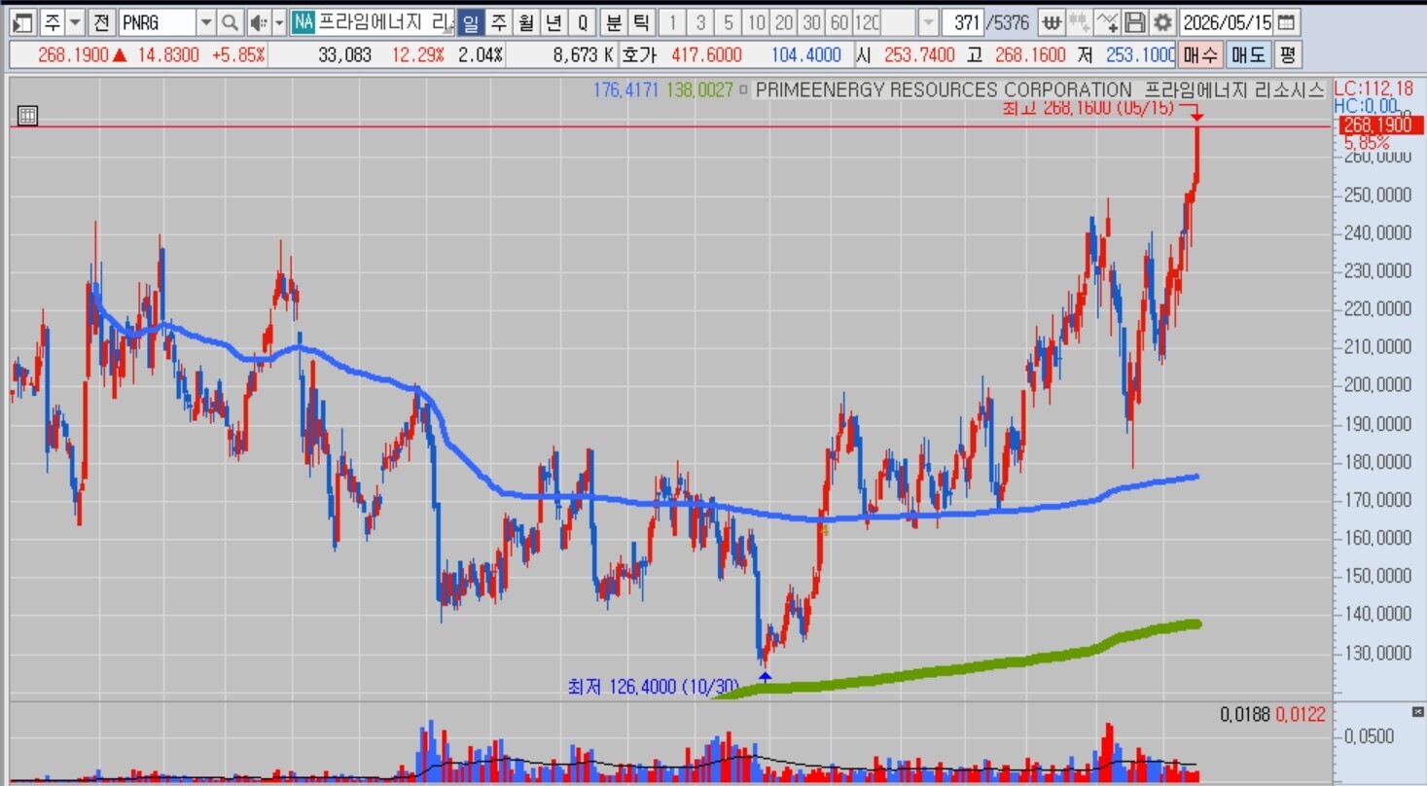Click the speaker sound alert icon

(x=258, y=21)
